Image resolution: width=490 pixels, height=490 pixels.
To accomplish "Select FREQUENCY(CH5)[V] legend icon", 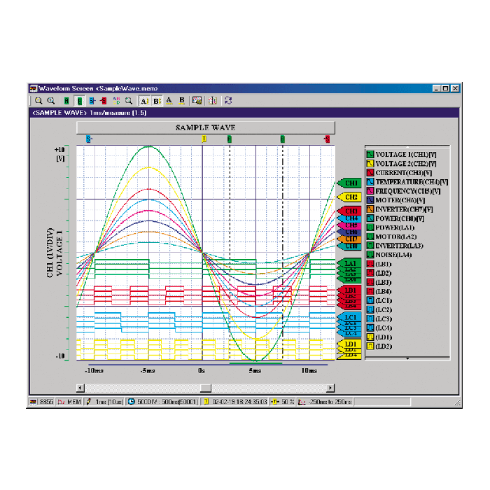I will click(370, 191).
